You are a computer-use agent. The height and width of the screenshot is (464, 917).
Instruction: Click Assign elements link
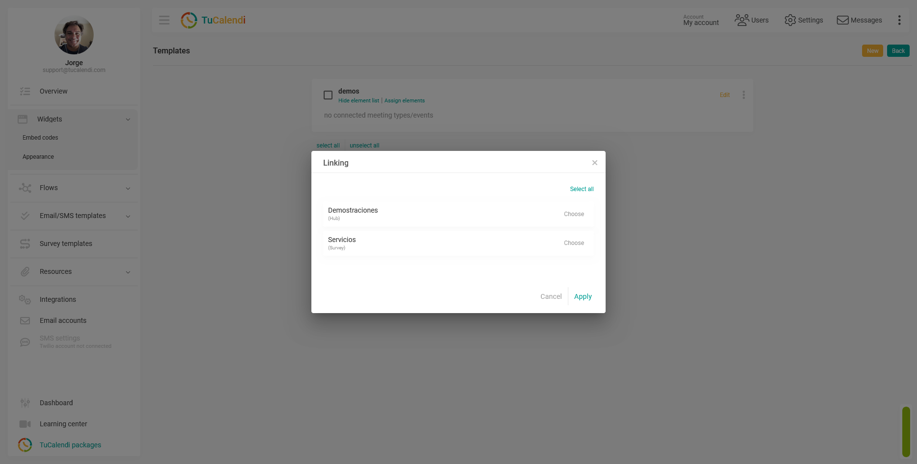point(405,100)
